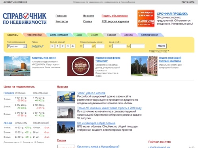Screen dimensions: 198x148
Task: Click the Квартиры под ключ building thumbnail
Action: coord(17,66)
